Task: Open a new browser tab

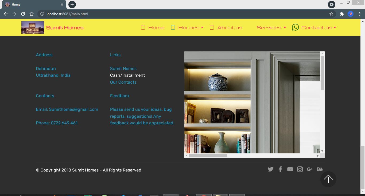Action: (72, 5)
